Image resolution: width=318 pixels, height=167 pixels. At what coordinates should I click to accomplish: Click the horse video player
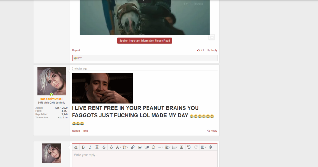point(145,17)
